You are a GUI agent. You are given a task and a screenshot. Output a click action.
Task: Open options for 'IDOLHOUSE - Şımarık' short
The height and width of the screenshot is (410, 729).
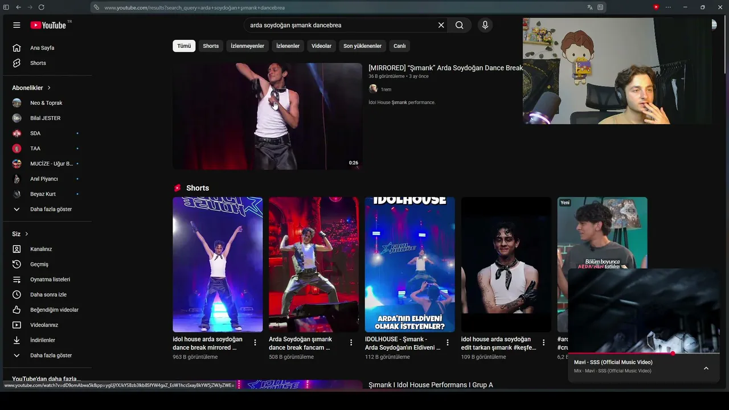[x=448, y=343]
